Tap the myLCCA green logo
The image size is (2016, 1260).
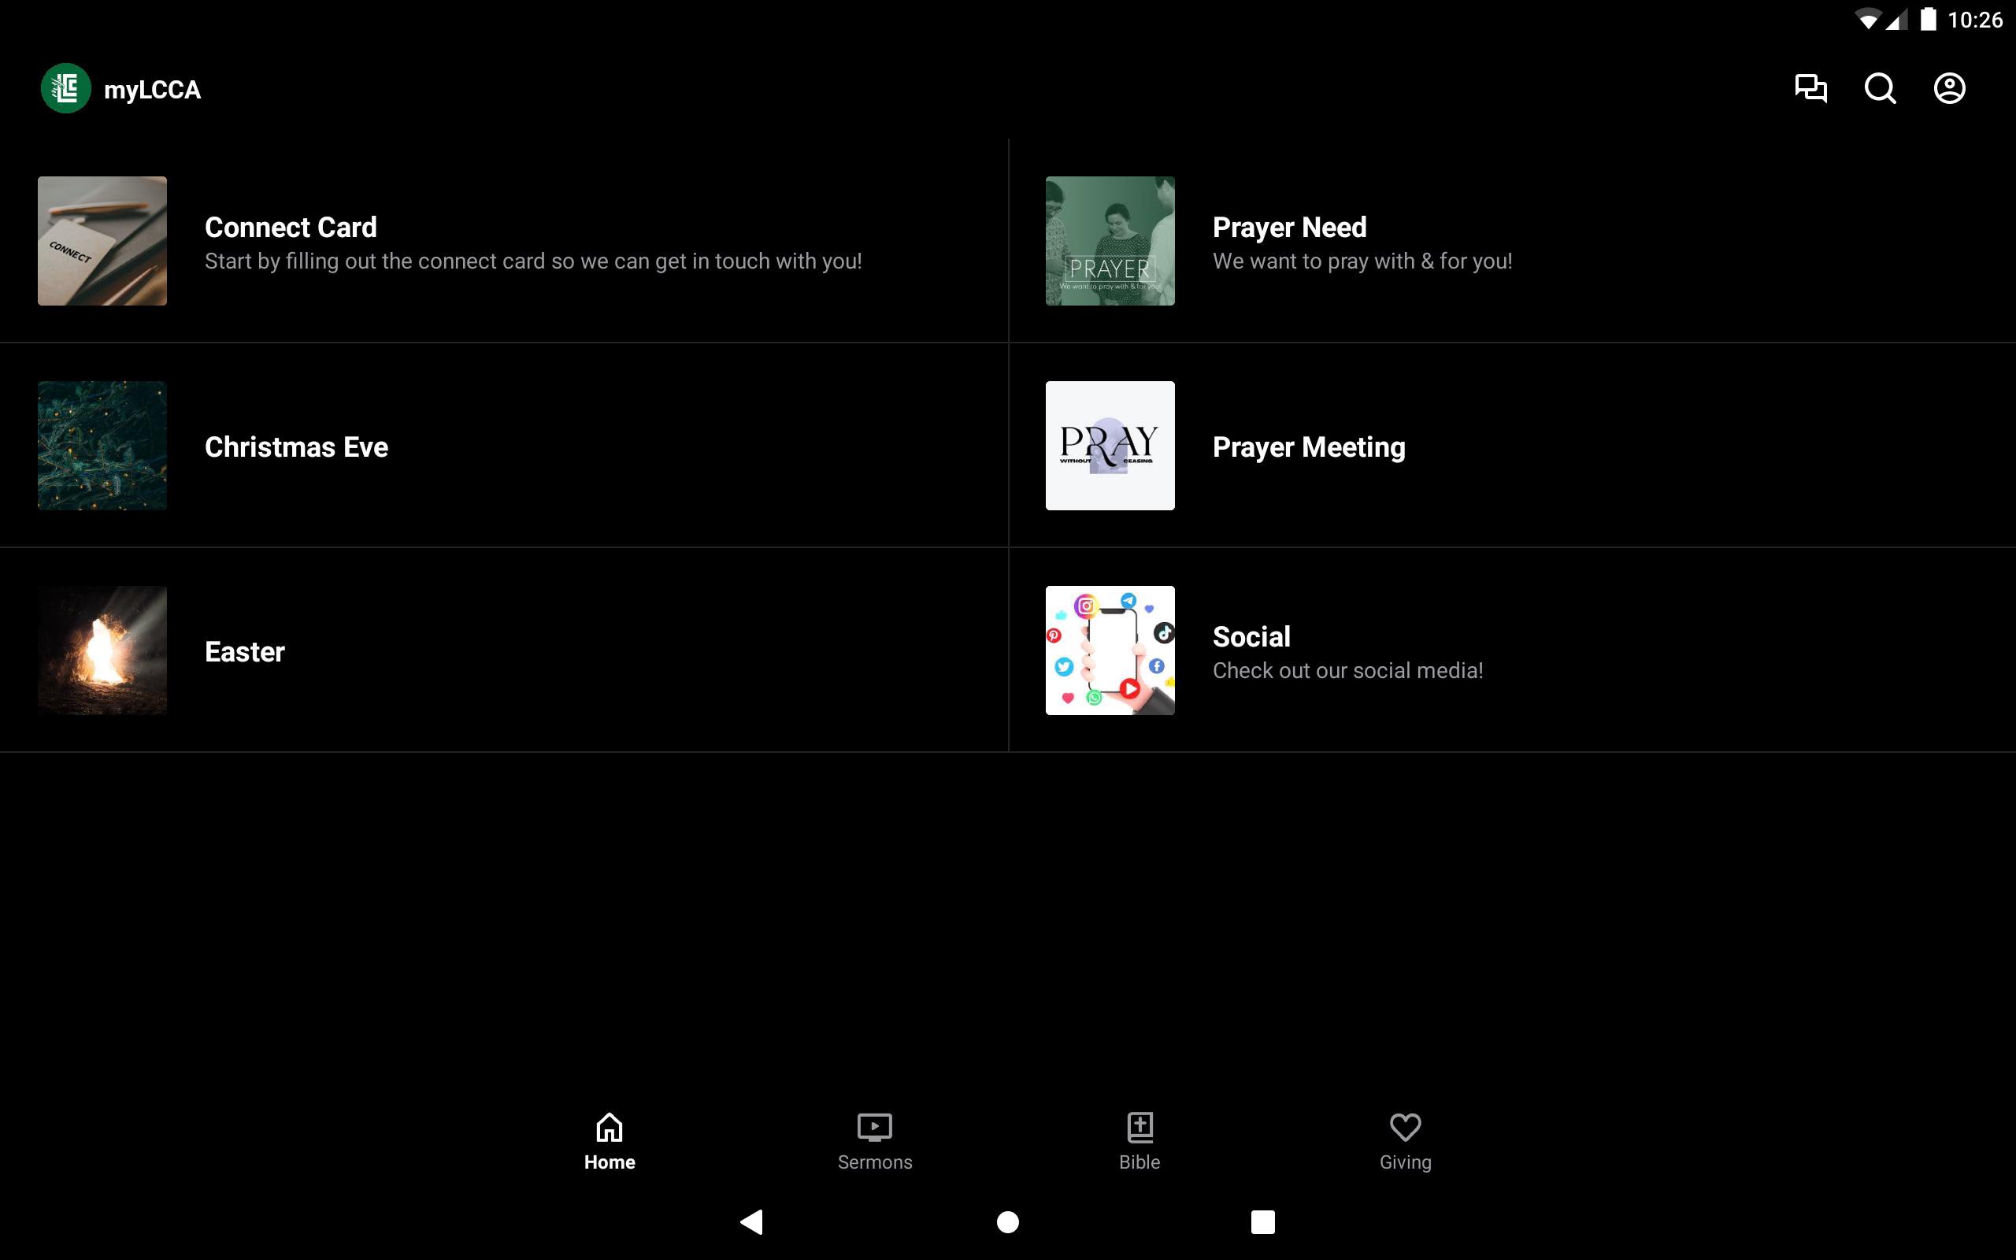66,88
